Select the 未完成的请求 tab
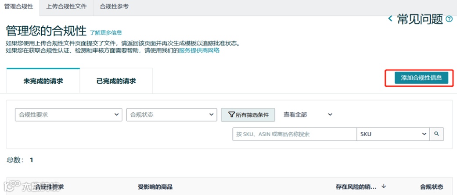The height and width of the screenshot is (195, 457). tap(43, 81)
